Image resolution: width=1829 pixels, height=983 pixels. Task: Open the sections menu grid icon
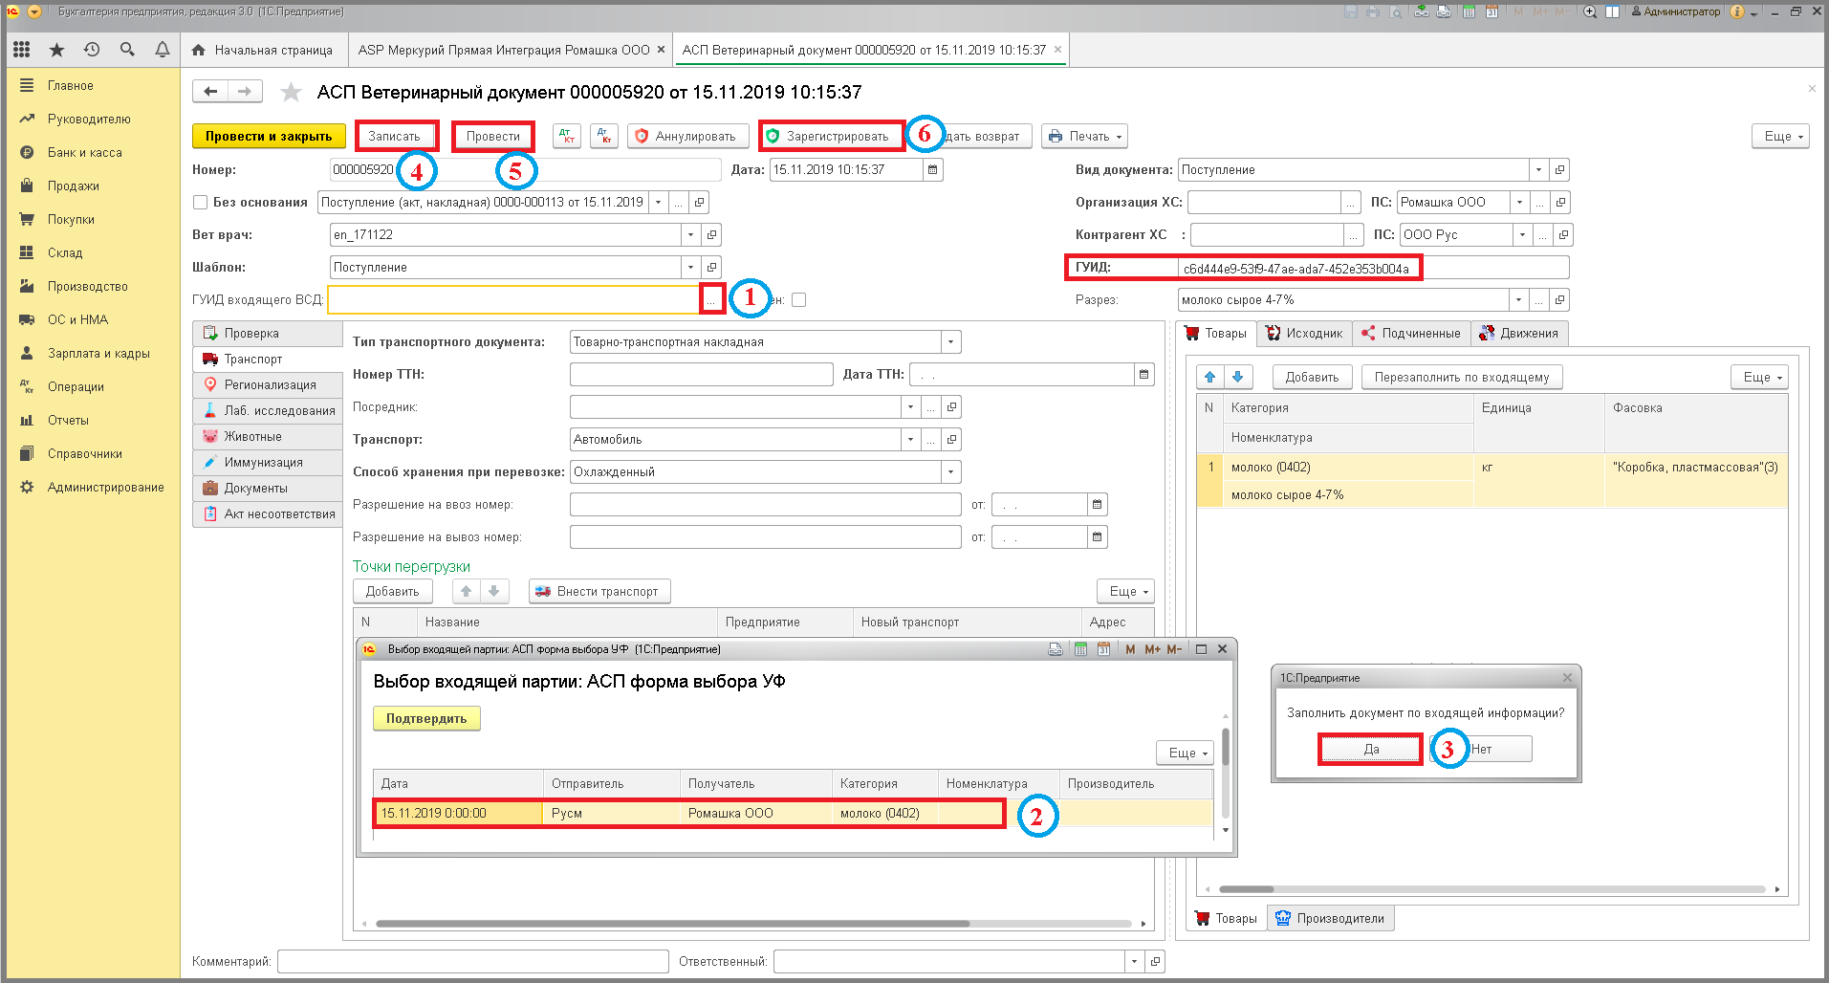22,50
